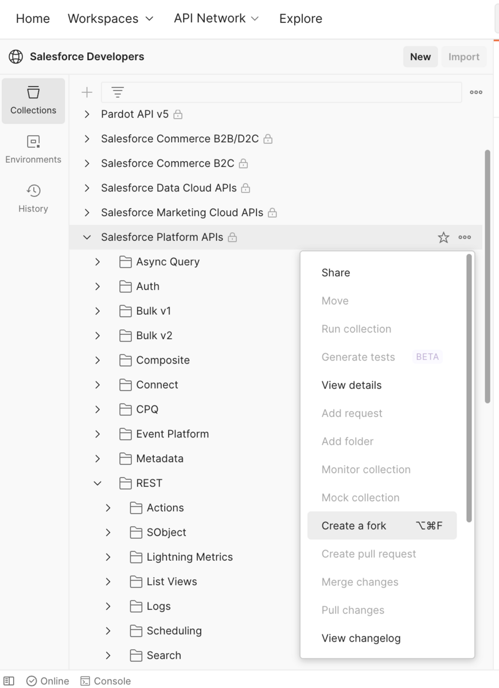Open the Environments sidebar panel
499x688 pixels.
coord(33,150)
